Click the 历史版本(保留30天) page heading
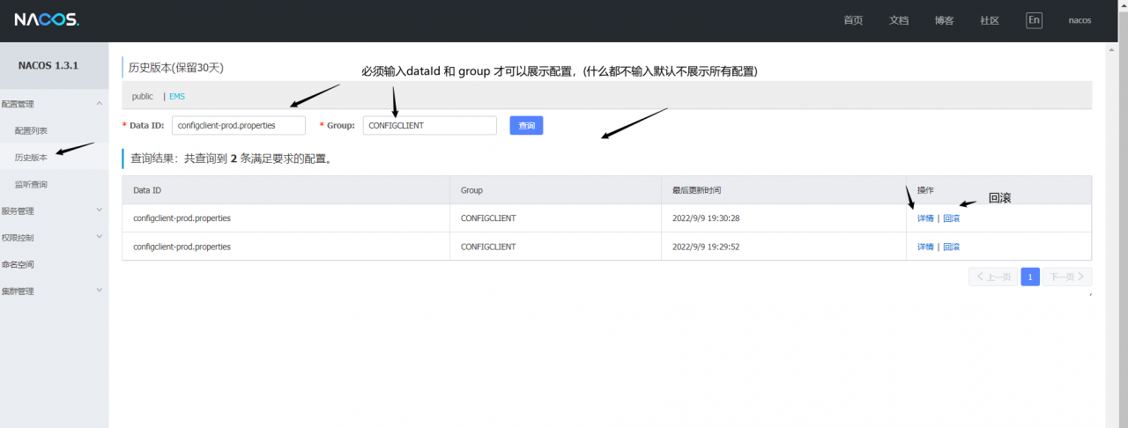Viewport: 1128px width, 428px height. pyautogui.click(x=177, y=67)
